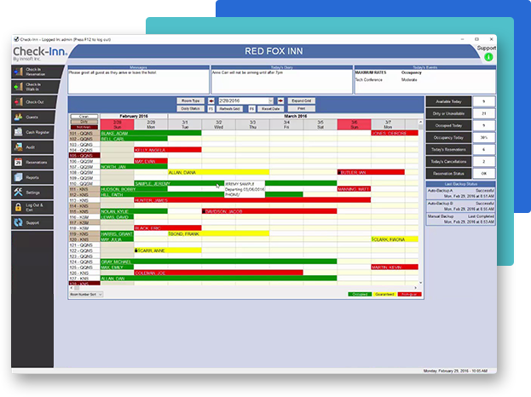Viewport: 531px width, 397px height.
Task: Click the left arrow to go to previous date
Action: [x=212, y=101]
